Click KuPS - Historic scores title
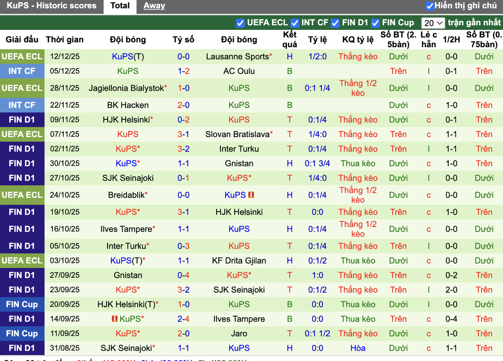The height and width of the screenshot is (361, 503). (x=51, y=6)
